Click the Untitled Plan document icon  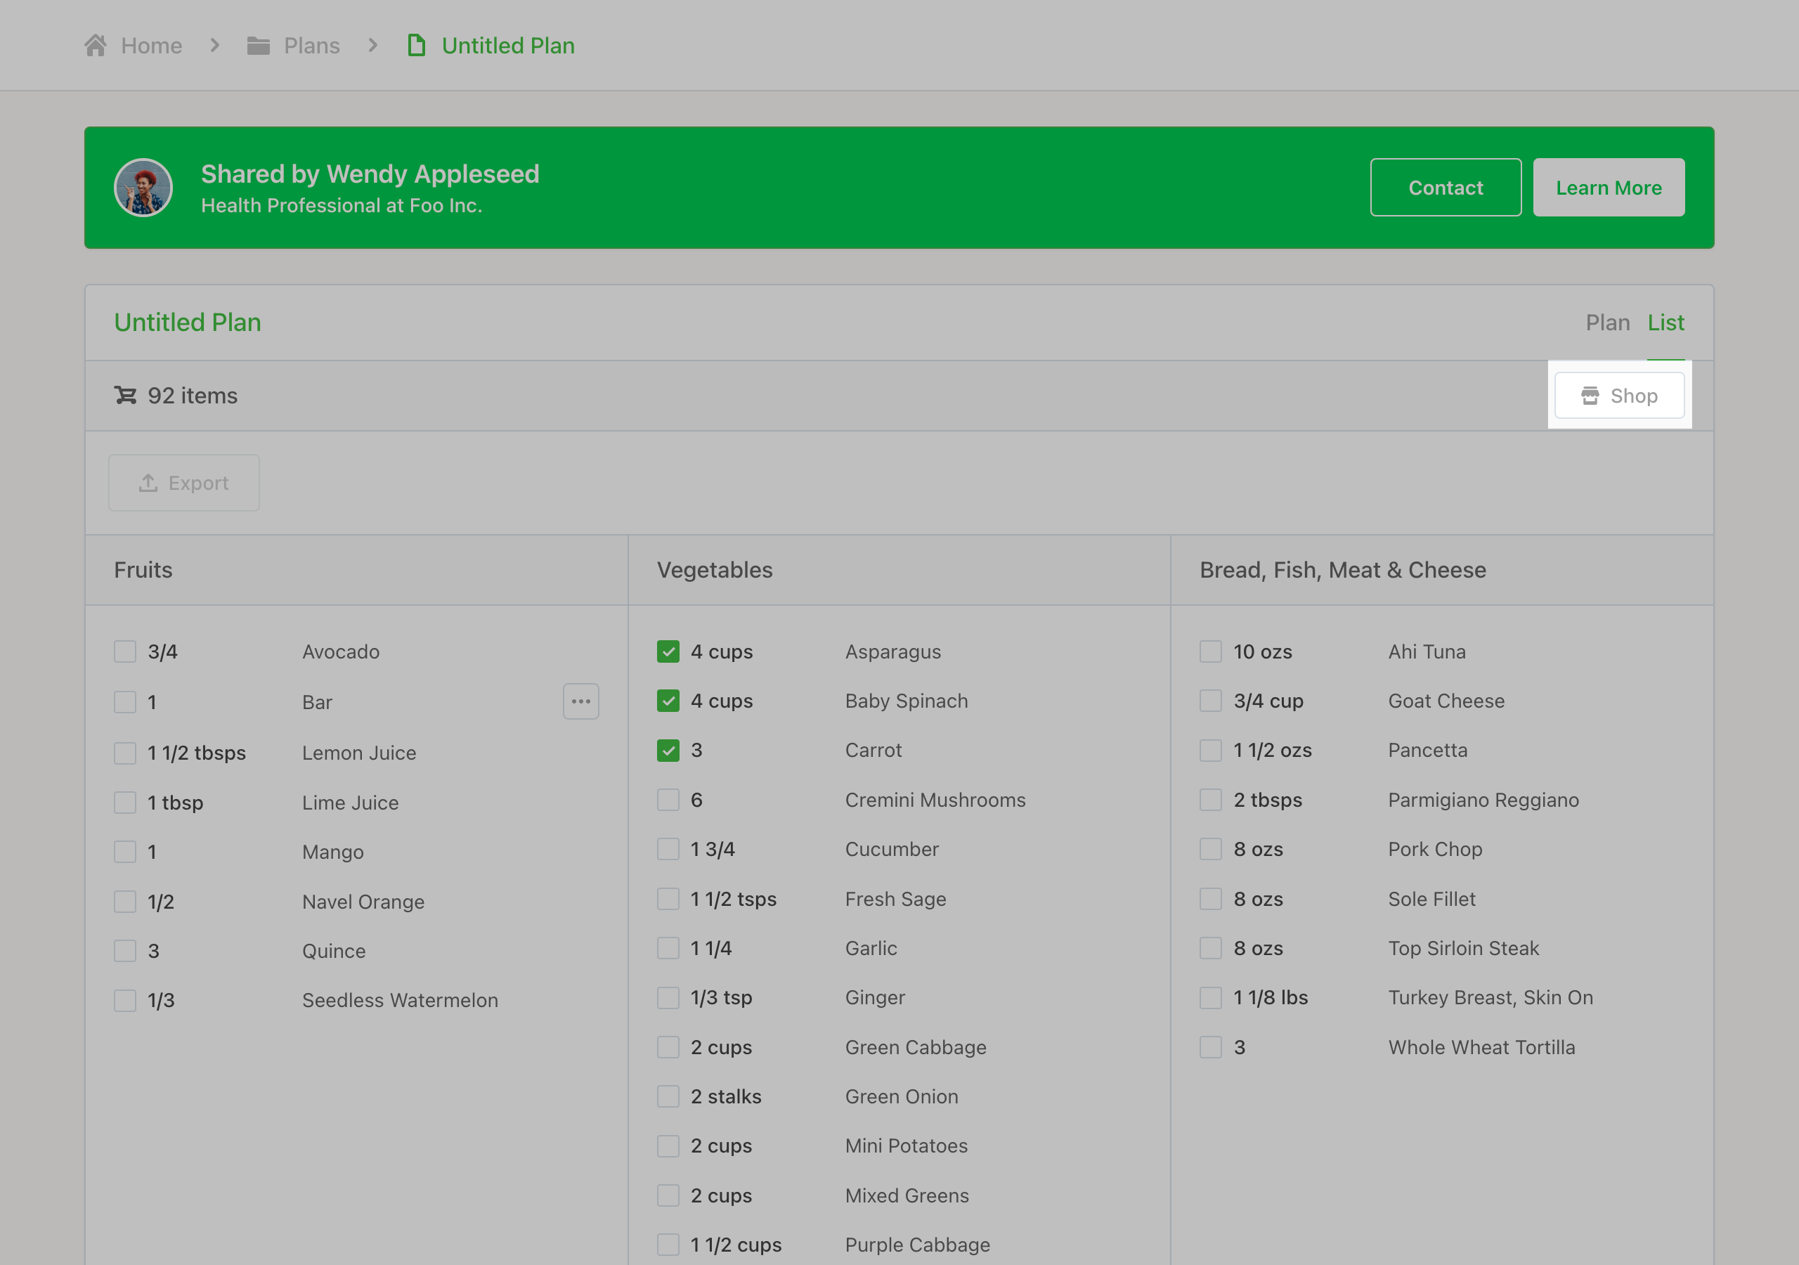417,46
